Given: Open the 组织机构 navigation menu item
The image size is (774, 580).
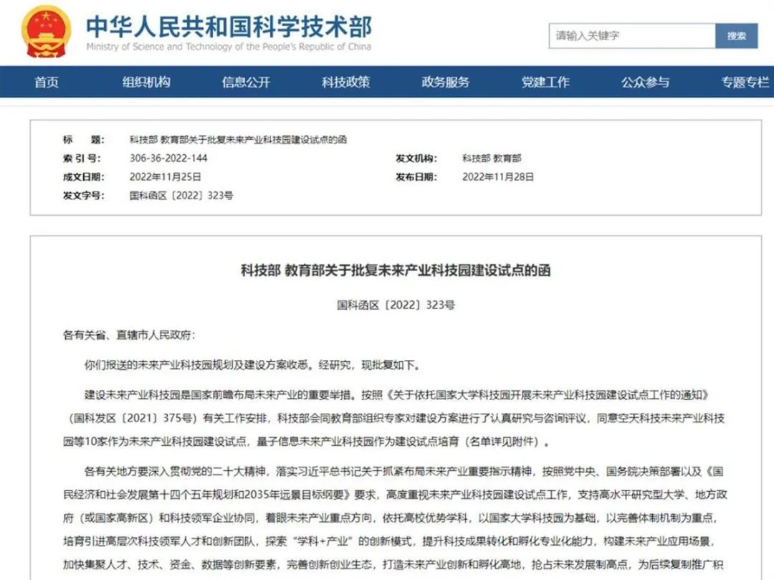Looking at the screenshot, I should (x=146, y=82).
